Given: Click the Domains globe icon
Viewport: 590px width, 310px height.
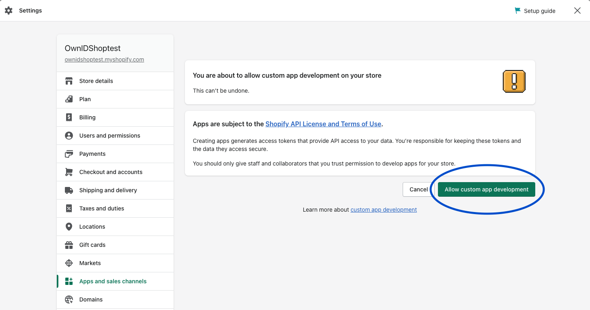Looking at the screenshot, I should (x=69, y=299).
